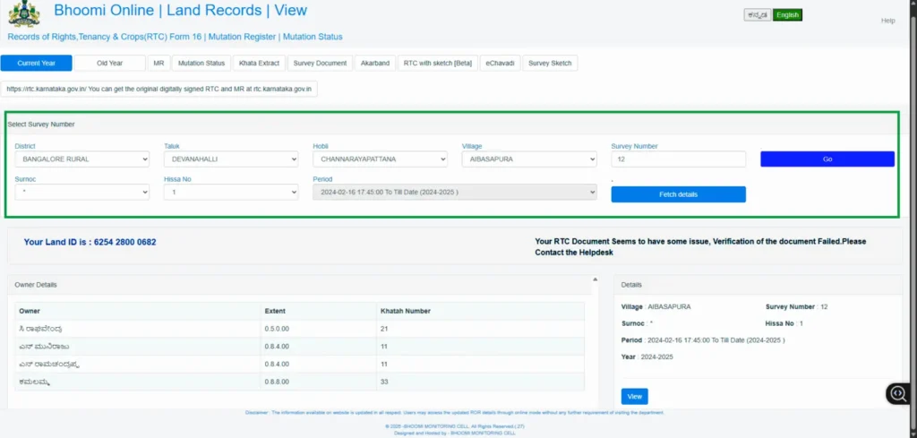The height and width of the screenshot is (438, 917).
Task: Switch language to English
Action: [787, 15]
